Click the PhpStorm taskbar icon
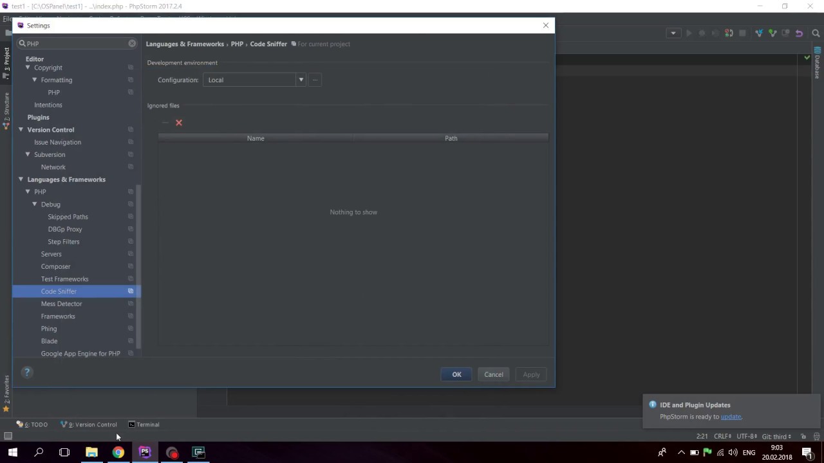The width and height of the screenshot is (824, 463). [145, 453]
